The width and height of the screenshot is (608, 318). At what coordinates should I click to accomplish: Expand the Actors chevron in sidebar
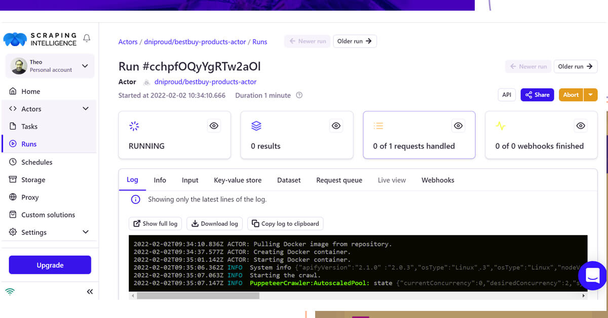pyautogui.click(x=86, y=108)
